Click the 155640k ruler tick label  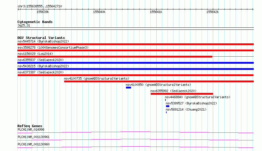pyautogui.click(x=99, y=12)
